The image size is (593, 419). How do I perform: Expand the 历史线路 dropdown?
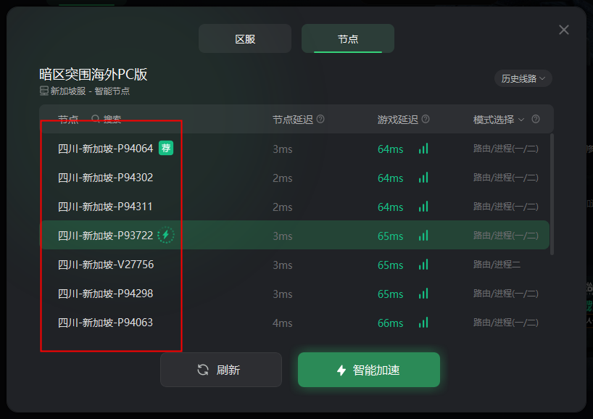pos(523,79)
